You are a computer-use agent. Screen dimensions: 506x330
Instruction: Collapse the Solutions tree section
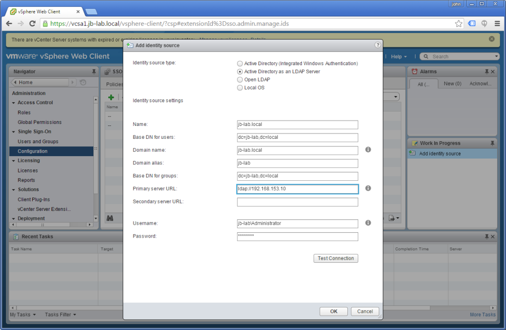pyautogui.click(x=13, y=190)
